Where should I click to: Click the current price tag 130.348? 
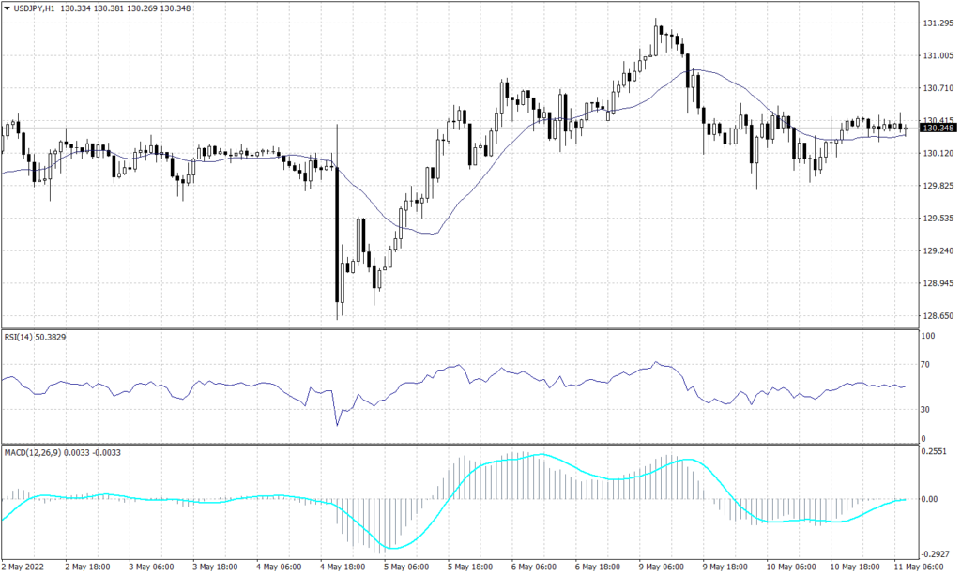point(938,129)
